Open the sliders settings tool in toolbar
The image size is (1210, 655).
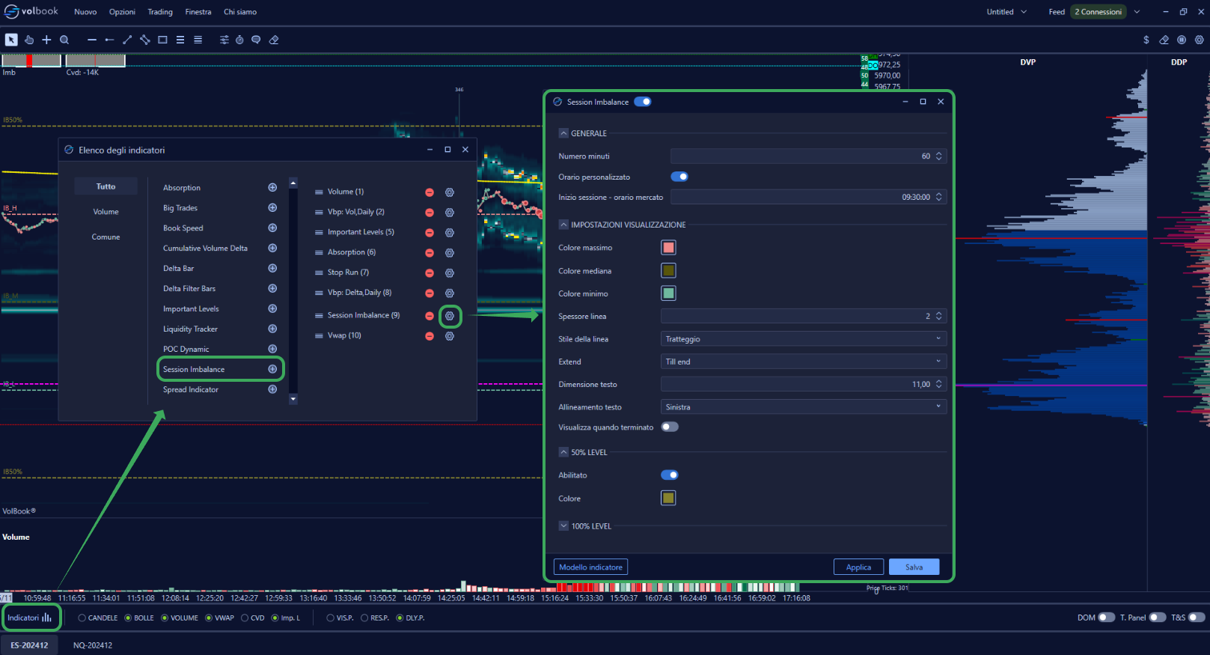point(224,40)
